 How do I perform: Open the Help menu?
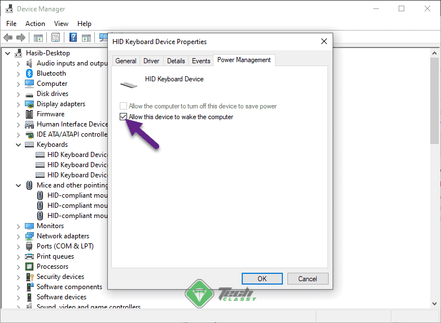pyautogui.click(x=84, y=24)
